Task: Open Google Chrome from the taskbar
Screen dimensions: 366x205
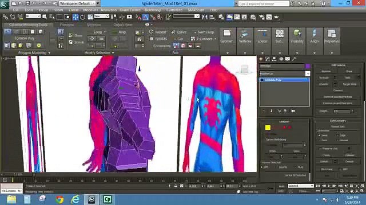Action: click(59, 199)
